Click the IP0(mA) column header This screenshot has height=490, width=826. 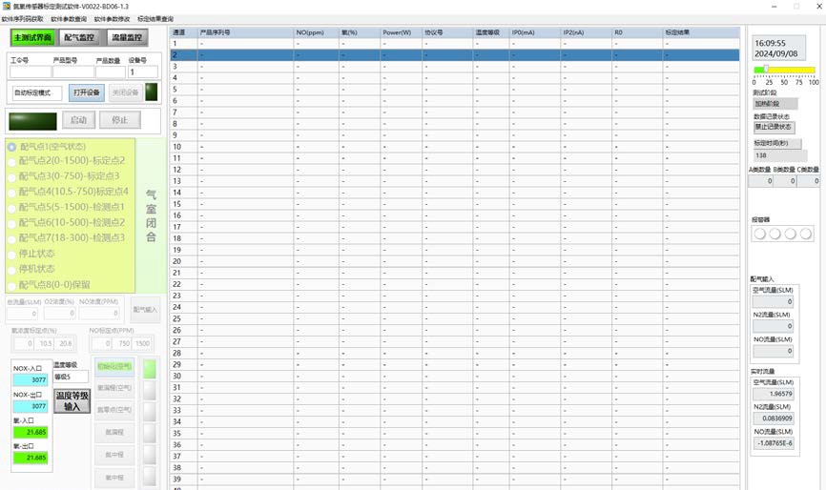point(535,32)
